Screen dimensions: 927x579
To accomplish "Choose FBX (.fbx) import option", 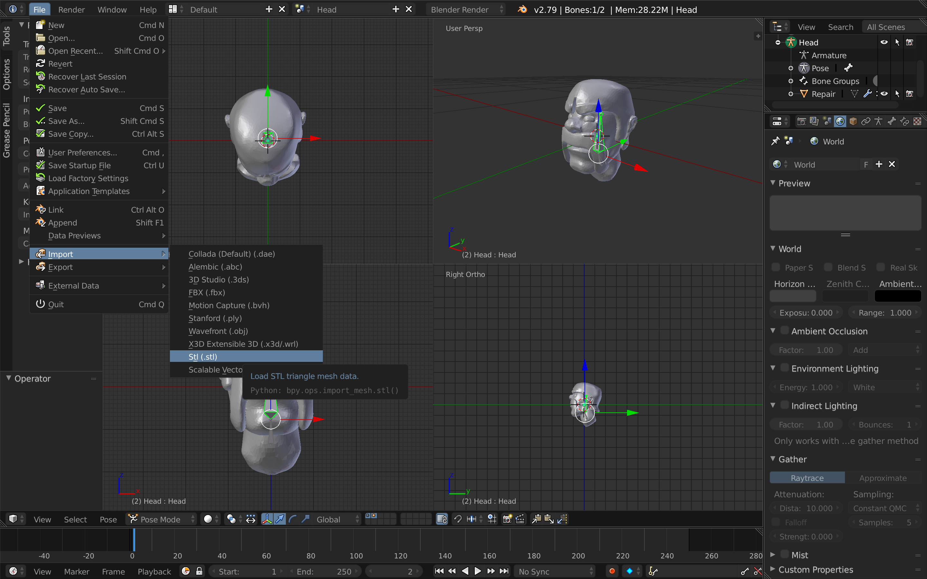I will (x=246, y=292).
